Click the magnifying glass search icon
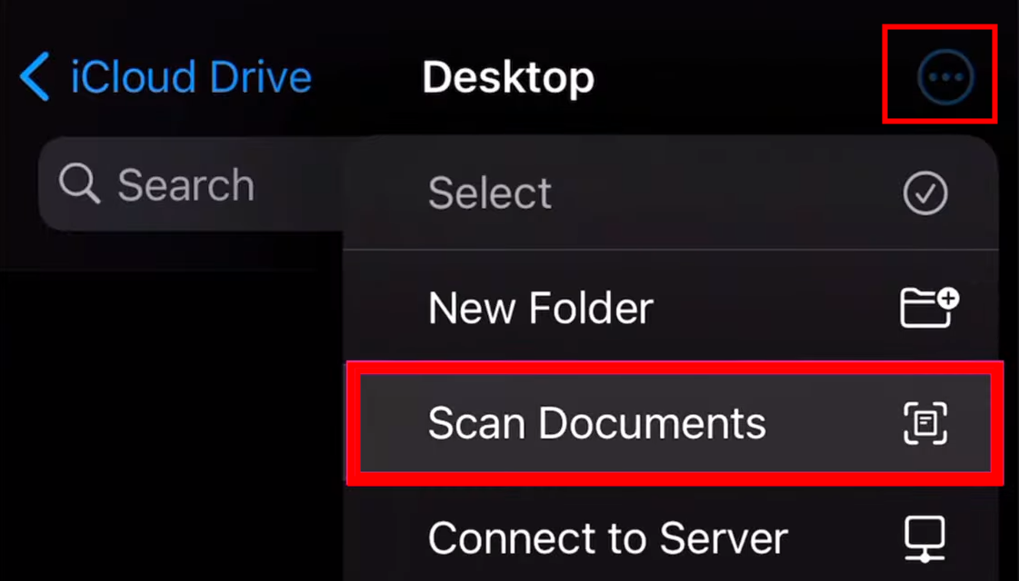Screen dimensions: 1019x581 point(79,183)
